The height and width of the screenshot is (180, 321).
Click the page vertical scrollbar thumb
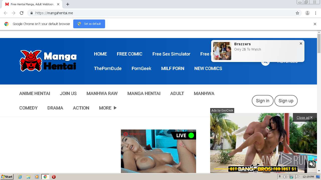319,43
